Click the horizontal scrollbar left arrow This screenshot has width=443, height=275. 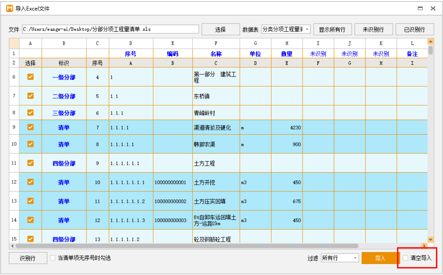coord(13,246)
